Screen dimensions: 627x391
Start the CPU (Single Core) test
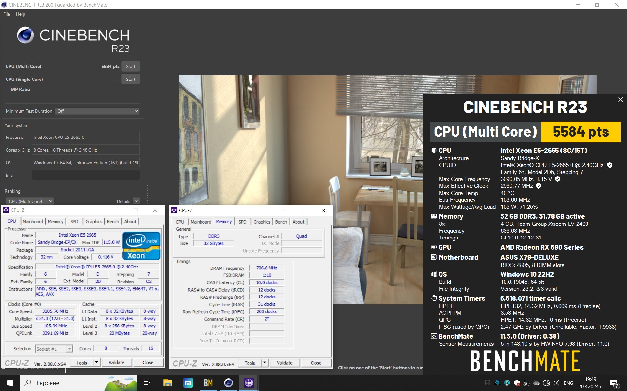(131, 79)
